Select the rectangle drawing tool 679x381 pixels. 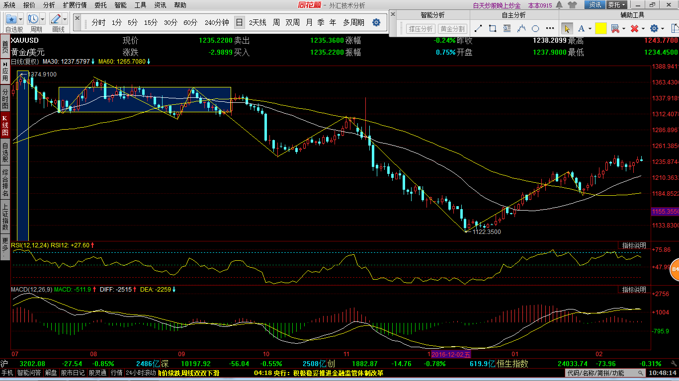click(x=493, y=28)
